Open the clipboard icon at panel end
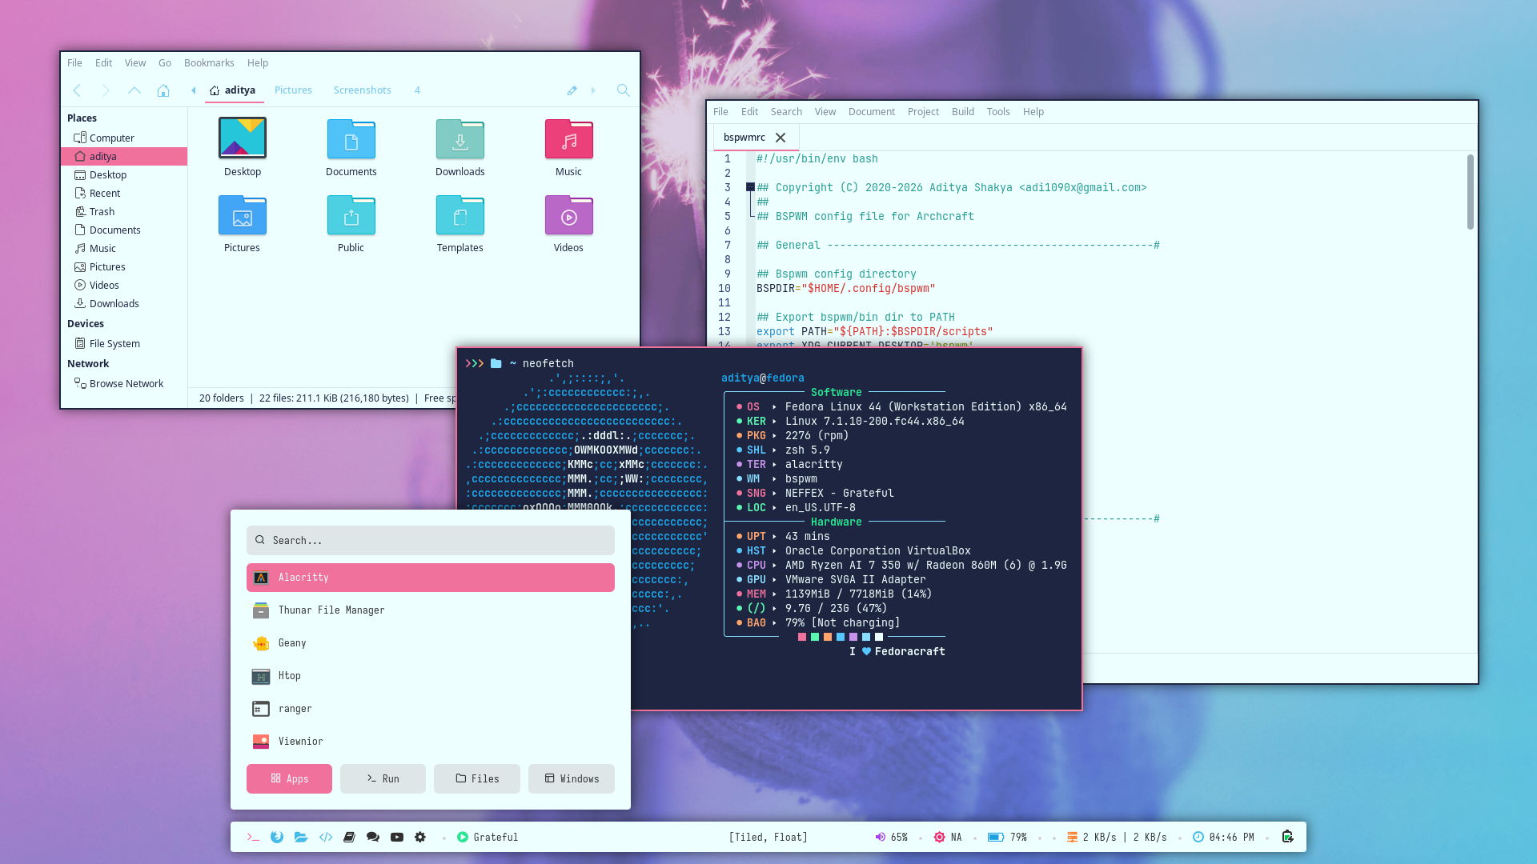The height and width of the screenshot is (864, 1537). coord(1287,837)
